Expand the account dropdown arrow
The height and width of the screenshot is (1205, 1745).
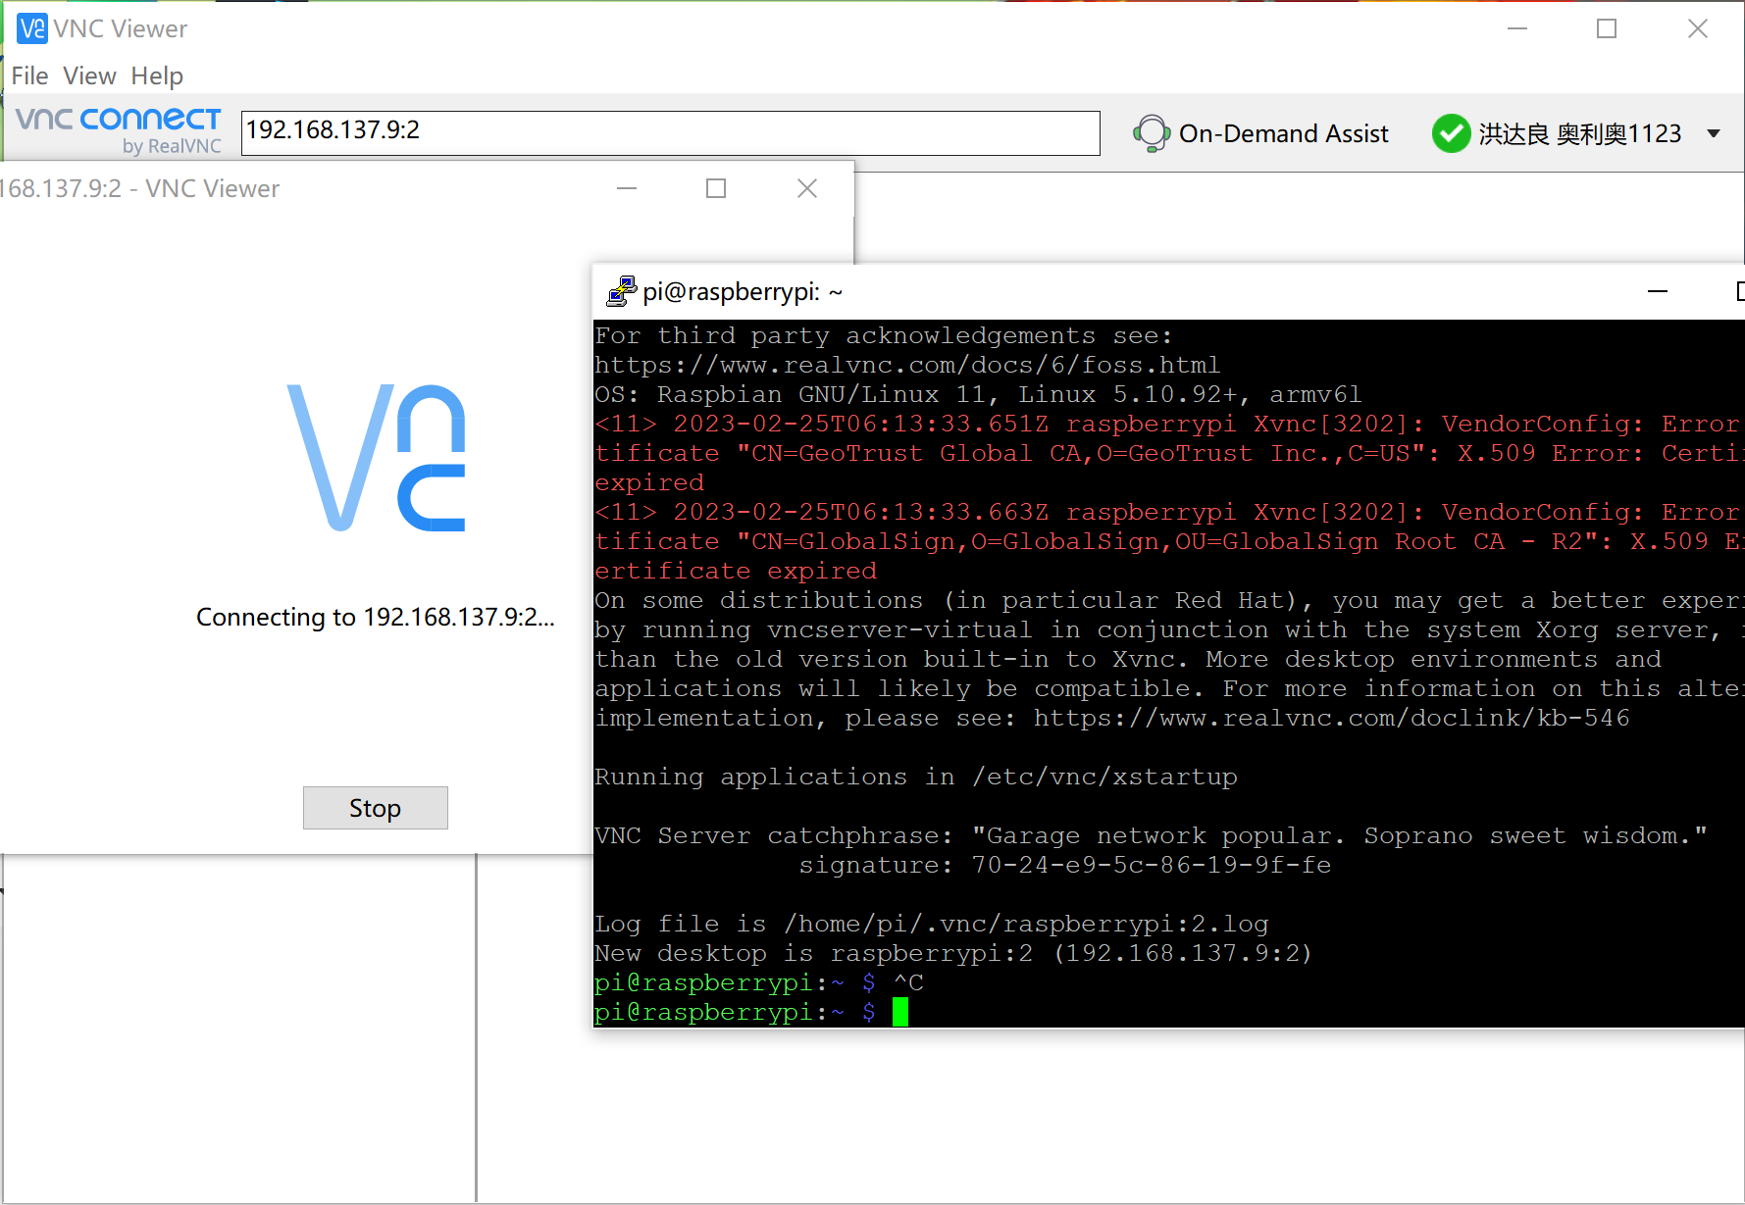click(1713, 133)
